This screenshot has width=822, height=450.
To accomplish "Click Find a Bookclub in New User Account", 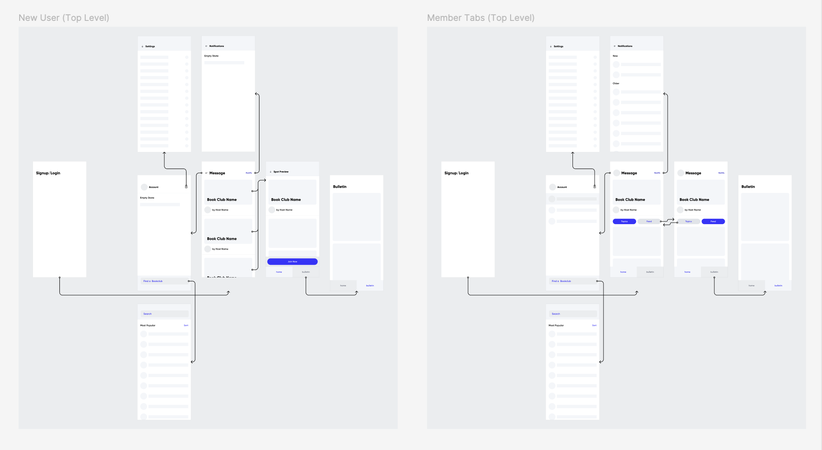I will [x=153, y=281].
